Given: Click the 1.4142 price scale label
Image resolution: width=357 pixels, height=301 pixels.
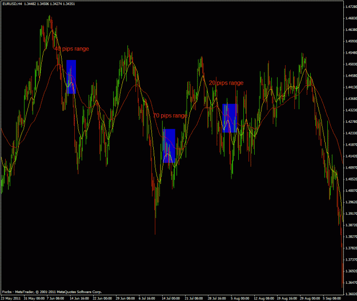Looking at the screenshot, I should click(351, 156).
